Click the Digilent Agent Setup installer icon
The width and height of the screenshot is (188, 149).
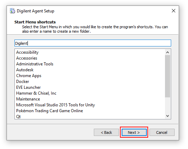point(12,11)
